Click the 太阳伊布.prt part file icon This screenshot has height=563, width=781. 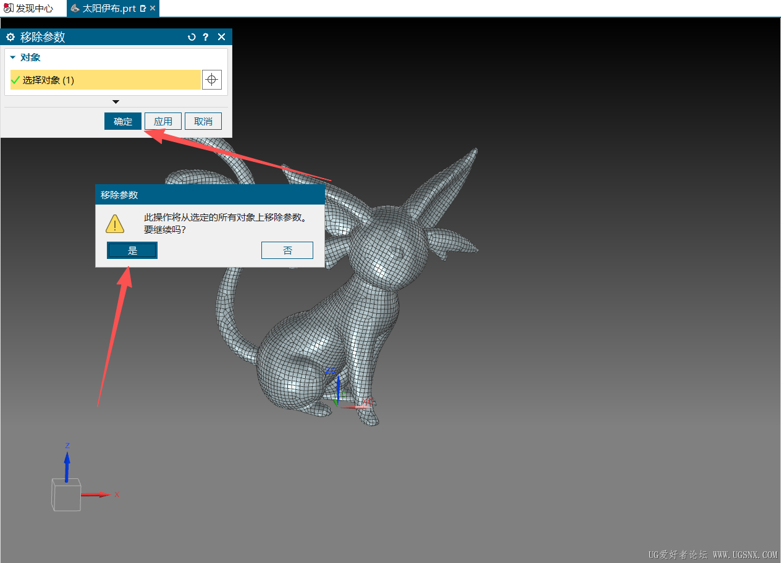coord(75,9)
